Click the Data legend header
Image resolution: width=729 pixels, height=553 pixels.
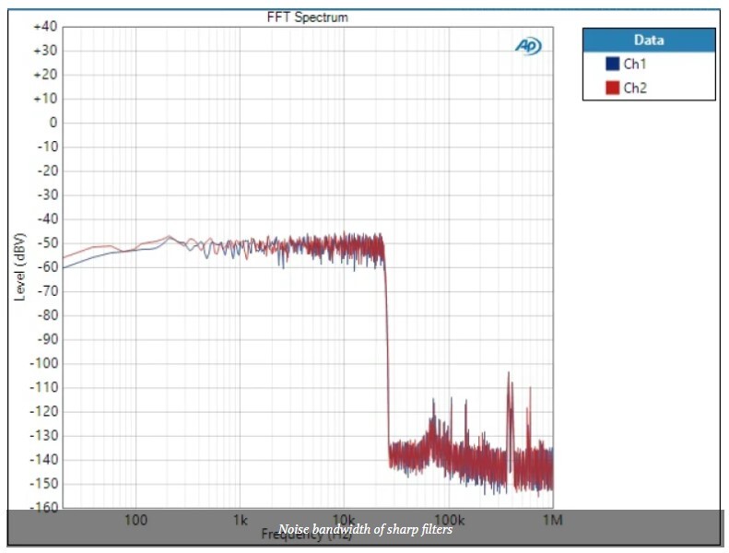point(649,40)
